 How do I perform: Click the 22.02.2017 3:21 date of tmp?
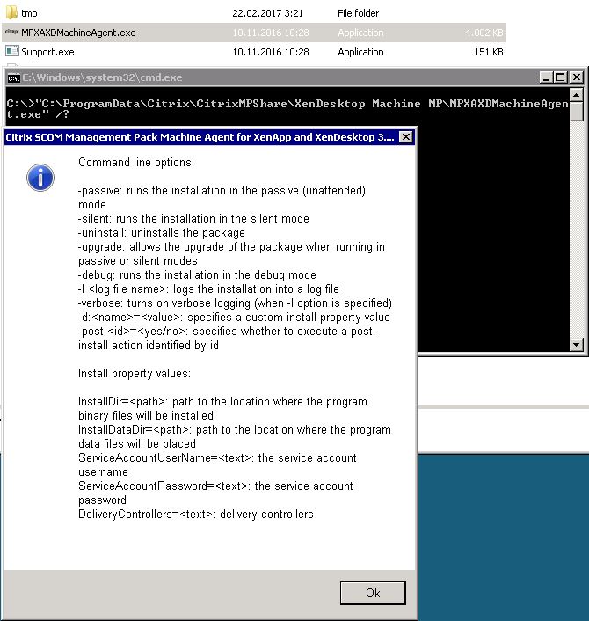click(267, 13)
